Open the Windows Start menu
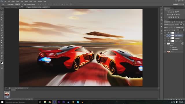Viewport: 185px width, 104px height. (2, 102)
